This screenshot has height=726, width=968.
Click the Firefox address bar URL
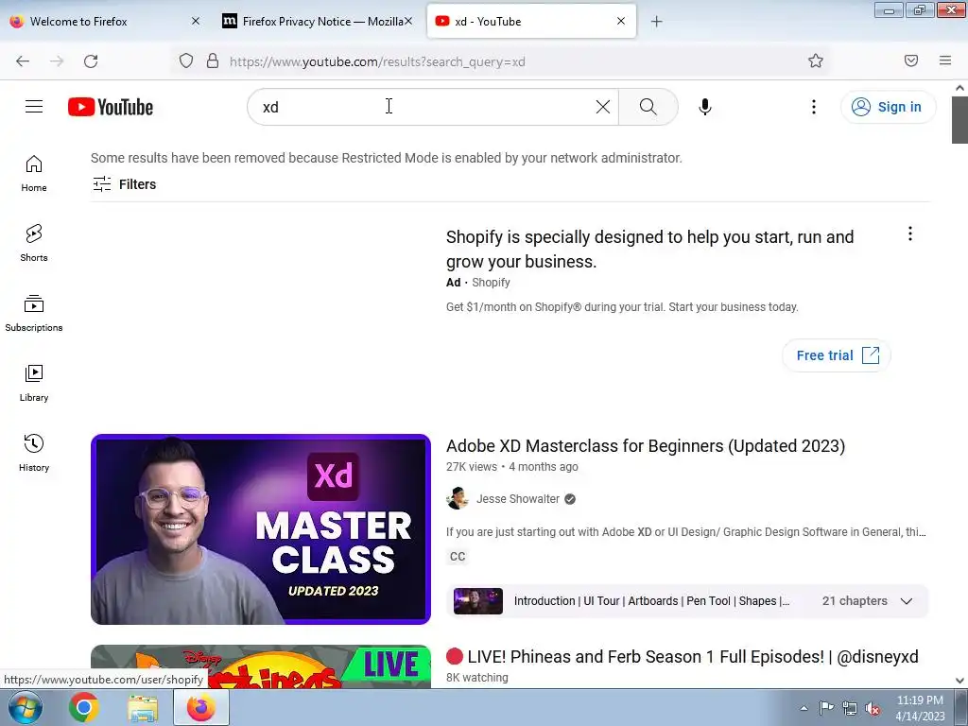[x=377, y=61]
